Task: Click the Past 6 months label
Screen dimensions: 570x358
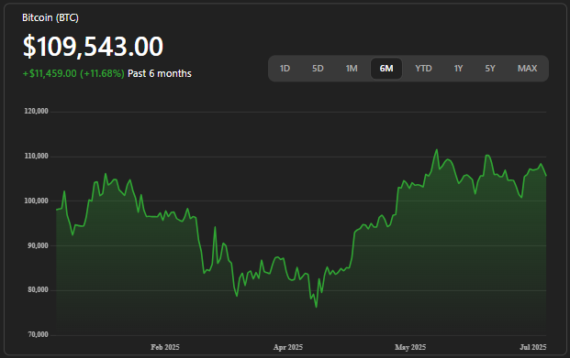Action: [160, 73]
